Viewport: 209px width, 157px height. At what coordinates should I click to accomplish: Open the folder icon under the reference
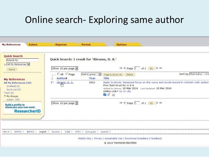coord(105,95)
